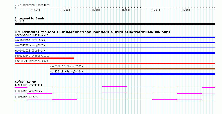This screenshot has height=114, width=222.
Task: Click the thin nsv834772 (Wong2007) variant line
Action: [115, 48]
